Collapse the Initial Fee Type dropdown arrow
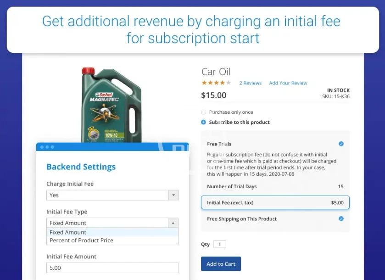Screen dimensions: 385x280 (173, 223)
